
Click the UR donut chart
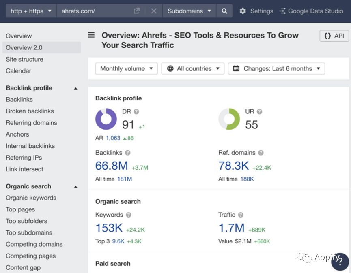[229, 119]
